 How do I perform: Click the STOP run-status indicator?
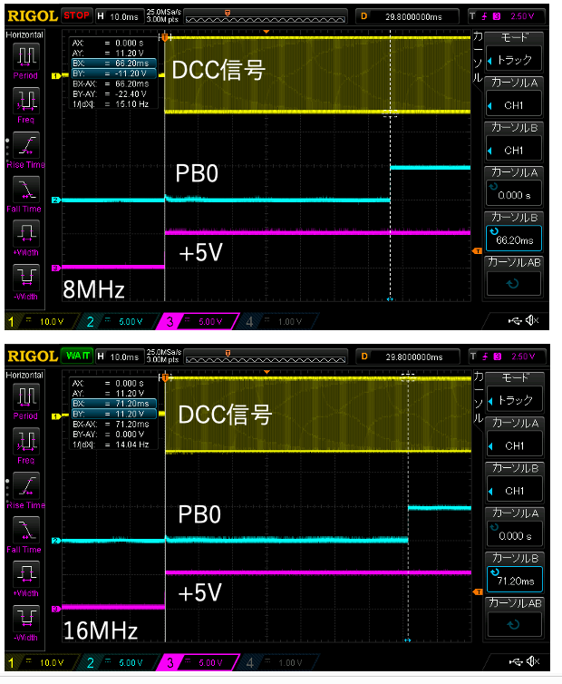(76, 15)
